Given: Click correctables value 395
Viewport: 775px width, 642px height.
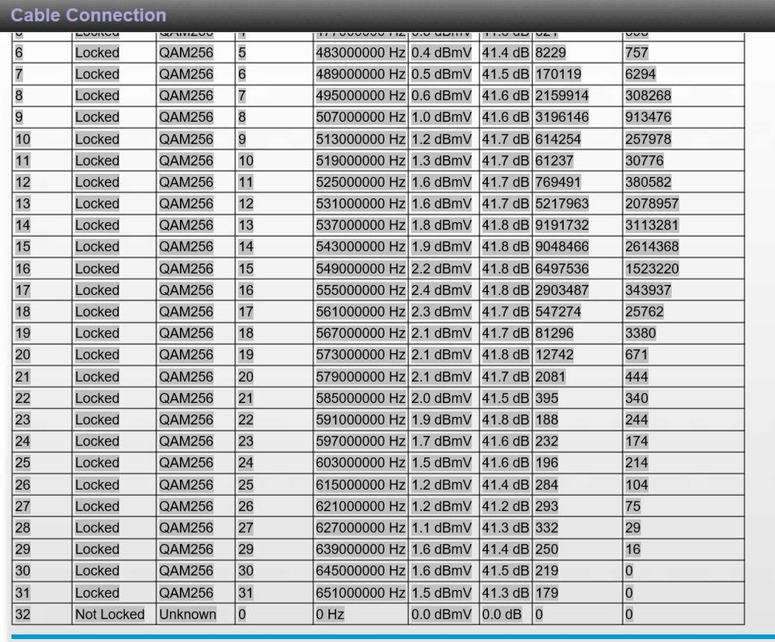Looking at the screenshot, I should pos(547,398).
